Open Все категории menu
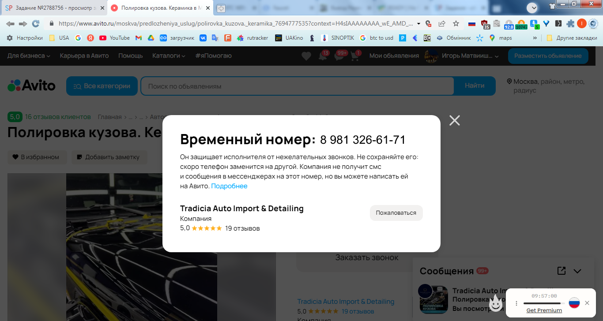 [x=102, y=86]
